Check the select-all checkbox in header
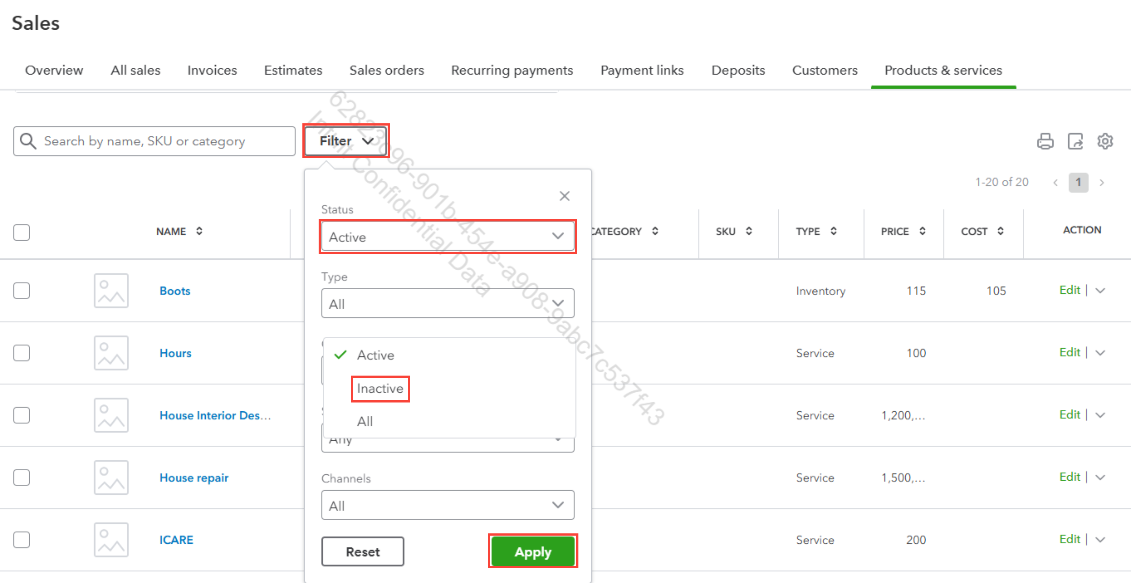The image size is (1131, 583). click(22, 232)
